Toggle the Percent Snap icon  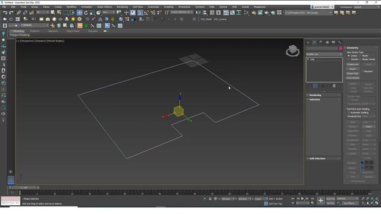pos(153,12)
